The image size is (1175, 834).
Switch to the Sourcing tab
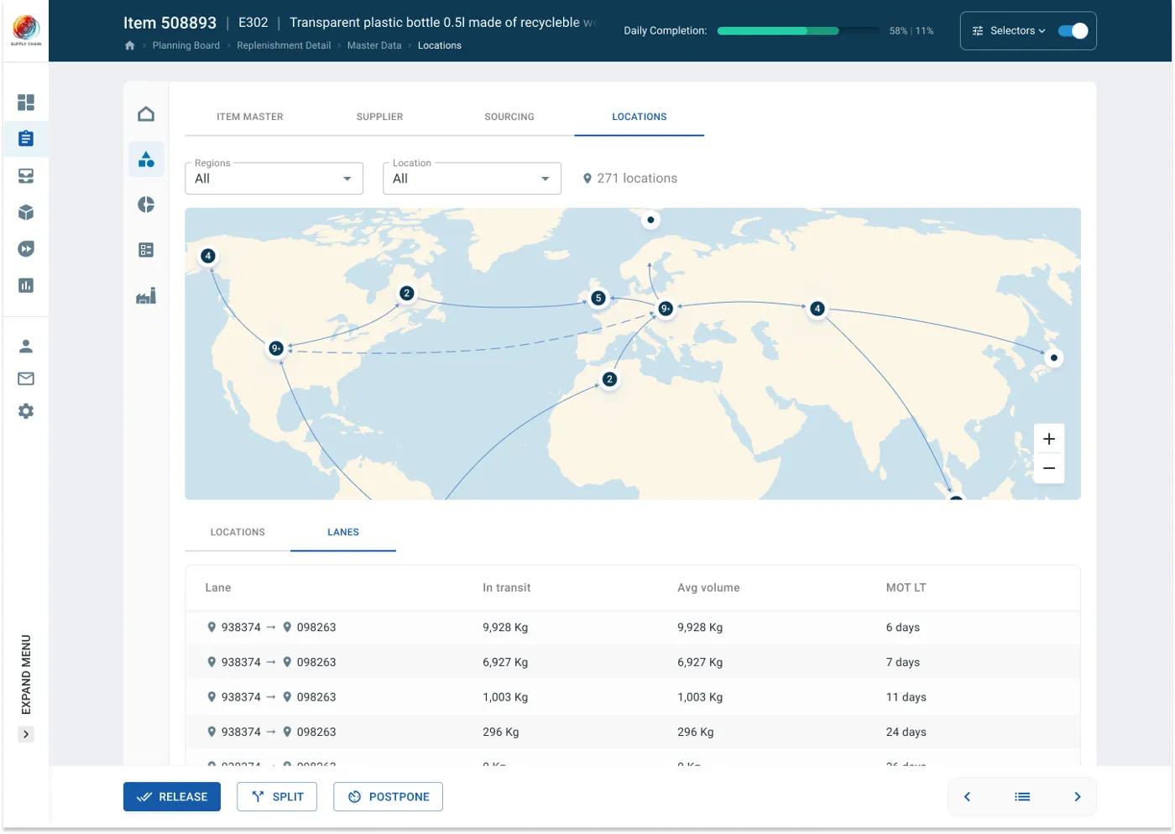(x=509, y=117)
